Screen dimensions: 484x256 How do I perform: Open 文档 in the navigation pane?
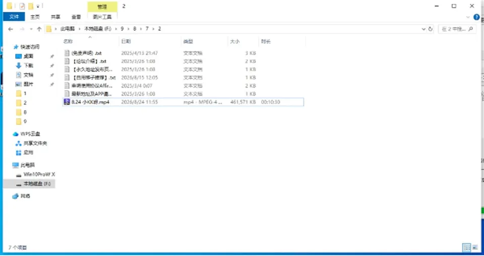click(28, 75)
